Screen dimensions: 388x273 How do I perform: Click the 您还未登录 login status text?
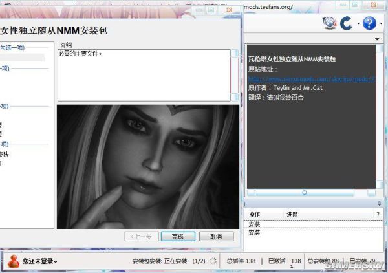pos(40,261)
